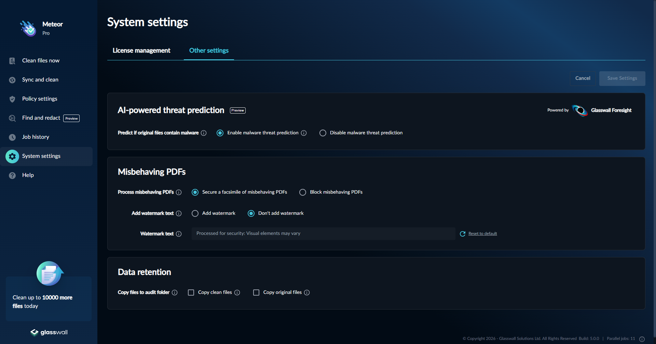This screenshot has width=656, height=344.
Task: Click the System settings gear icon
Action: coord(12,156)
